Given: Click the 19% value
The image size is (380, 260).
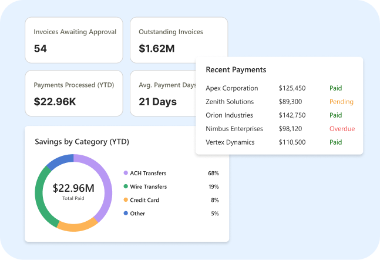Looking at the screenshot, I should pyautogui.click(x=214, y=186).
